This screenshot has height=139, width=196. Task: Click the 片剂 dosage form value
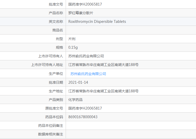(x=72, y=39)
